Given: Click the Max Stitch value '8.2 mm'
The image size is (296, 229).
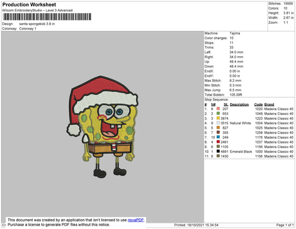Looking at the screenshot, I should click(235, 80).
